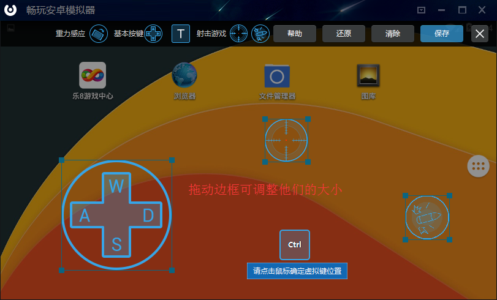Select the gravity sensor (重力感应) icon
This screenshot has width=497, height=300.
[x=98, y=34]
